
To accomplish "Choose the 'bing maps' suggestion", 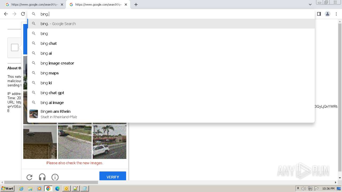I will [171, 73].
